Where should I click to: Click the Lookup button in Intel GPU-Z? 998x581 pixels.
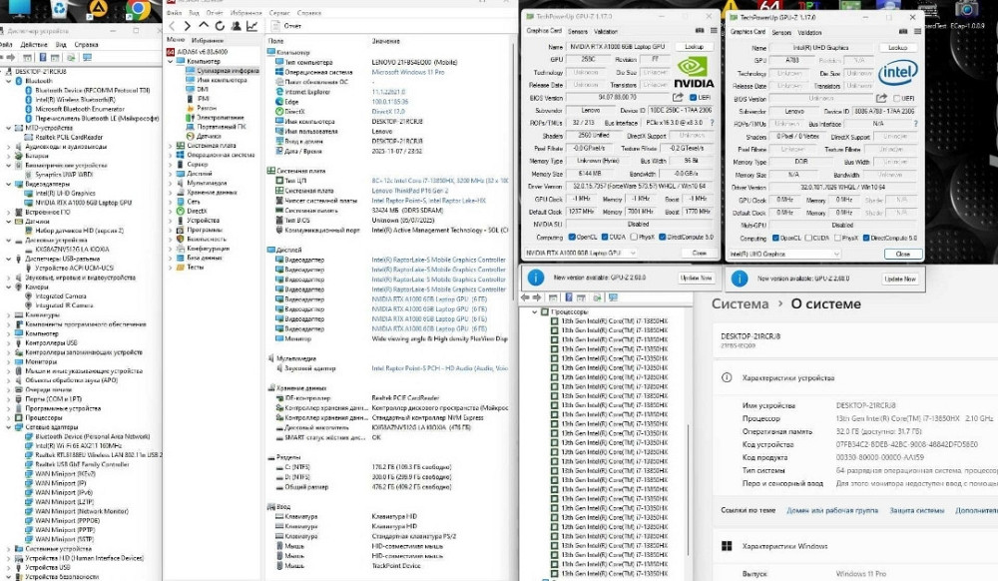897,47
